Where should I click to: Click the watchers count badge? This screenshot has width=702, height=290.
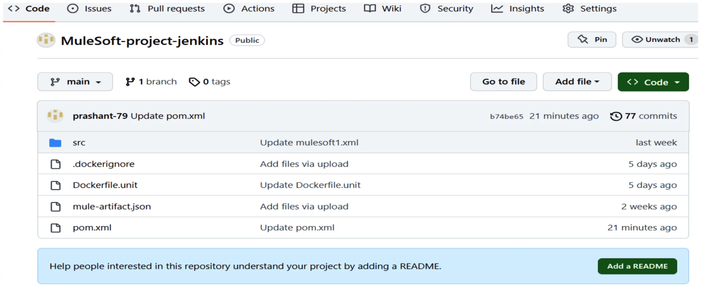click(691, 40)
